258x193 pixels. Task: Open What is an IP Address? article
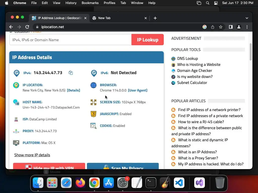point(198,152)
